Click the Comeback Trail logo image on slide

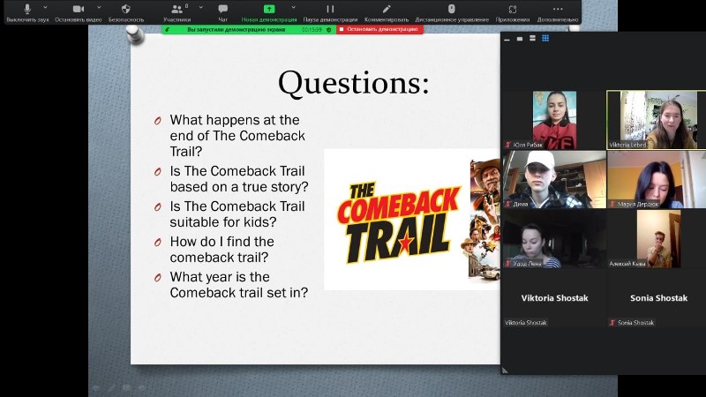[411, 220]
